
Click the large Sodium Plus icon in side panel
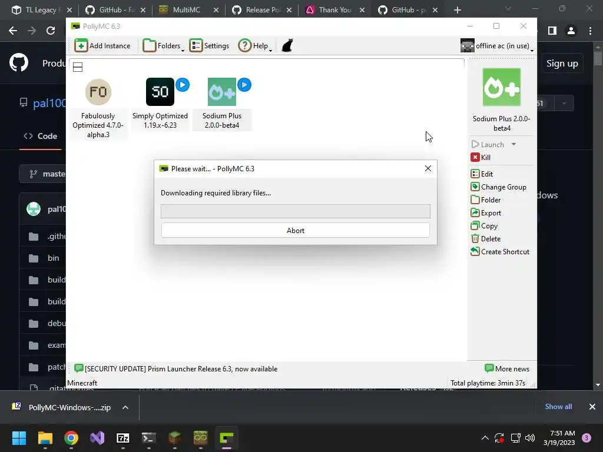point(502,87)
